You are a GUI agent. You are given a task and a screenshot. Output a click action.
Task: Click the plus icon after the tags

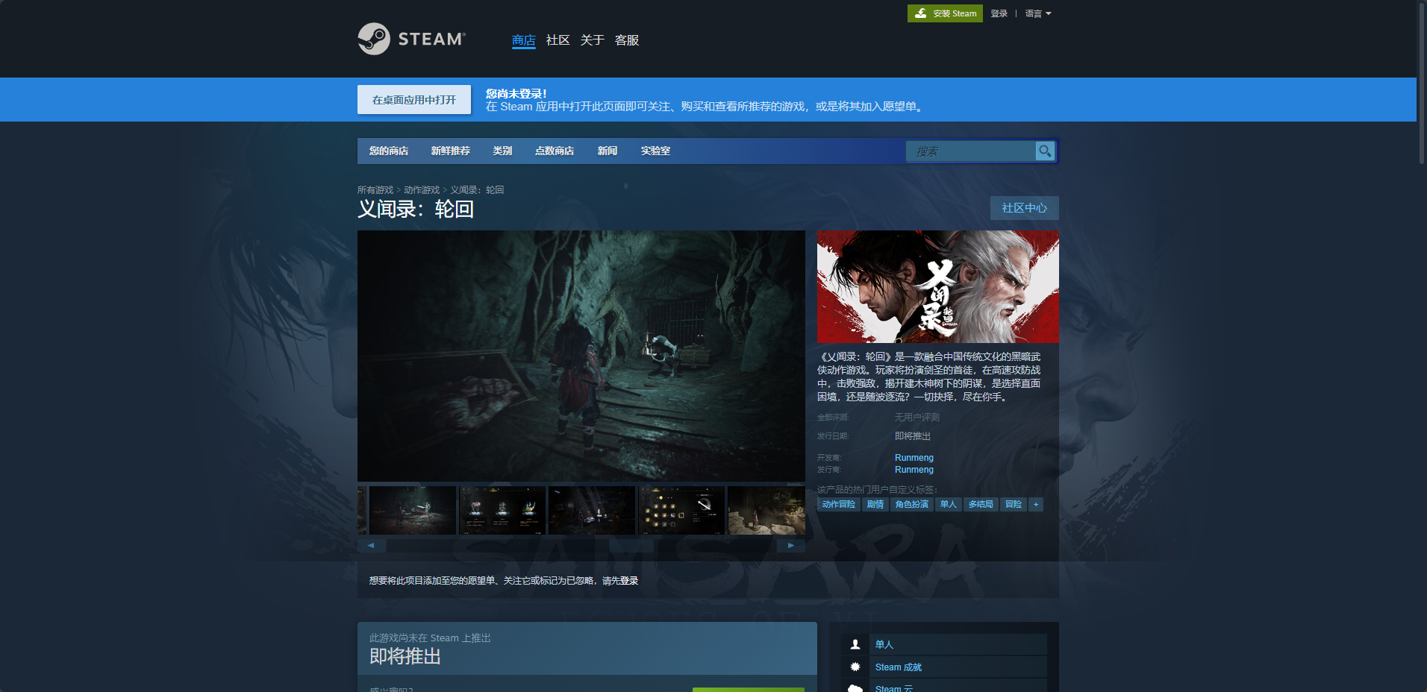pos(1035,505)
